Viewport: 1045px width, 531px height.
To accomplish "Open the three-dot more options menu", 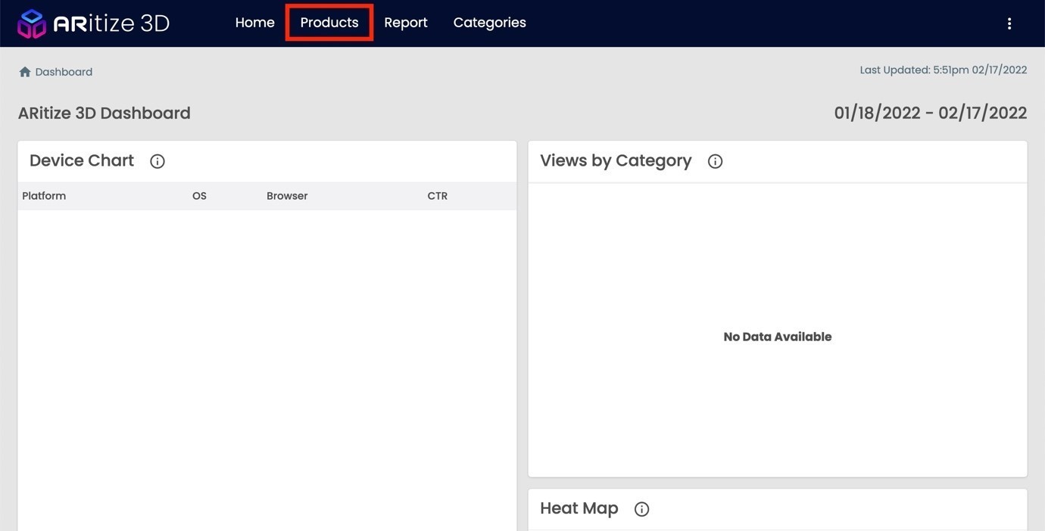I will click(1009, 23).
